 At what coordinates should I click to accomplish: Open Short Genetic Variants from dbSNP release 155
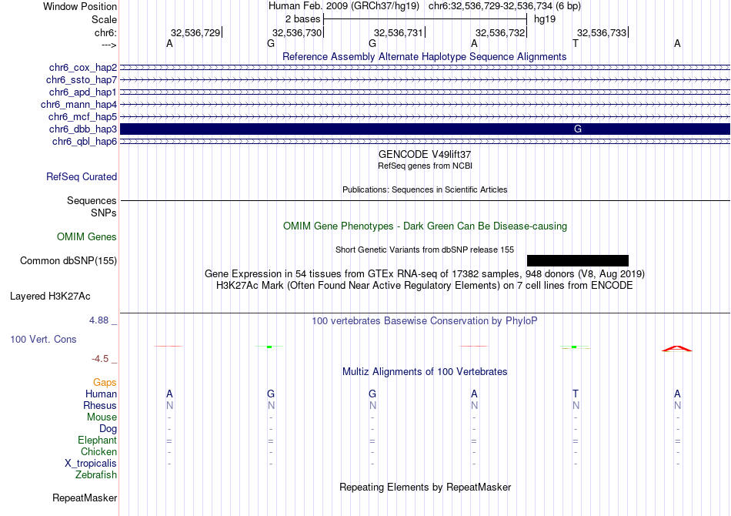pyautogui.click(x=425, y=250)
